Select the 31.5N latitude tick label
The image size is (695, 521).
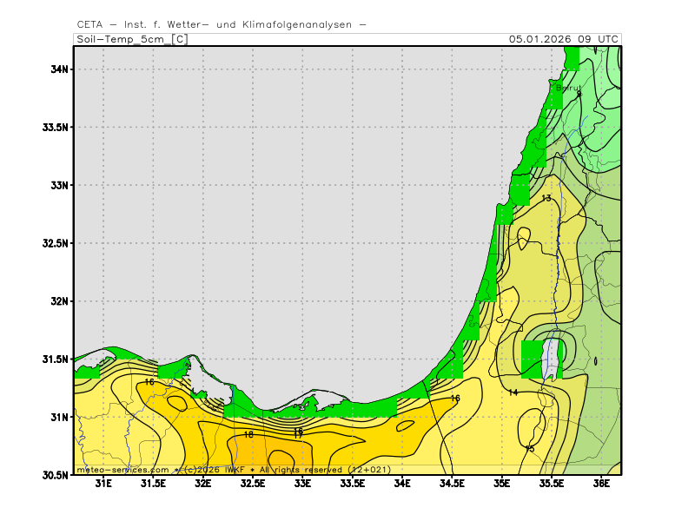click(55, 359)
